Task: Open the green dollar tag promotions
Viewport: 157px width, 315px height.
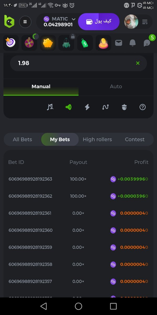Action: (85, 43)
